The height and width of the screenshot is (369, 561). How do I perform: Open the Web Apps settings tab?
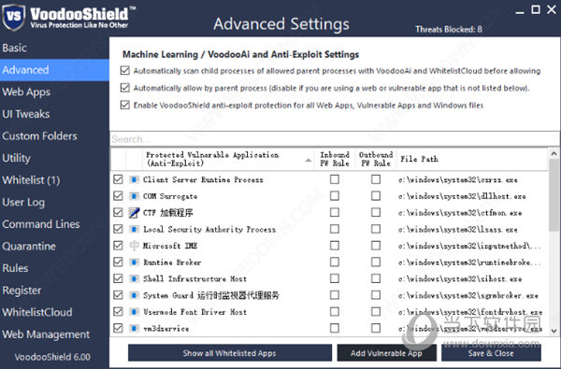coord(26,92)
